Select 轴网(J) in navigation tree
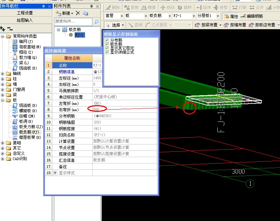Viewport: 280px width, 221px height. tap(23, 42)
